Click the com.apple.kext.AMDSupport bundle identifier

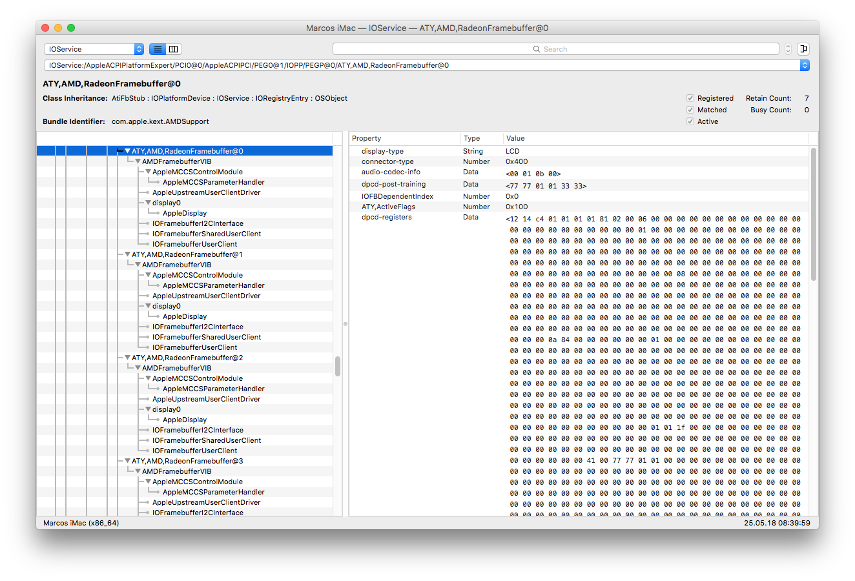160,121
